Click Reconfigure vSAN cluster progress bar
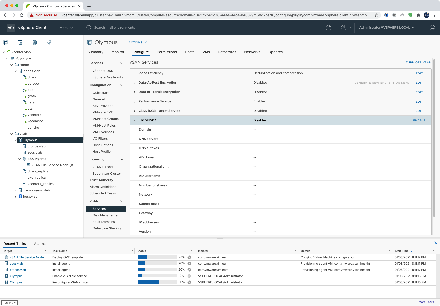Viewport: 440px width, 306px height. (157, 282)
